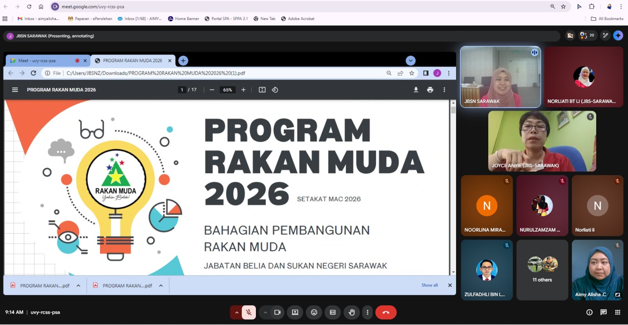This screenshot has width=628, height=325.
Task: Open the Meet activities grid icon
Action: pyautogui.click(x=618, y=312)
